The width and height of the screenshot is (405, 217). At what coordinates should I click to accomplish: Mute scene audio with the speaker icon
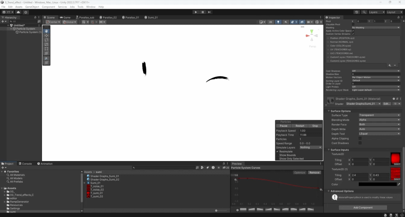[x=285, y=22]
